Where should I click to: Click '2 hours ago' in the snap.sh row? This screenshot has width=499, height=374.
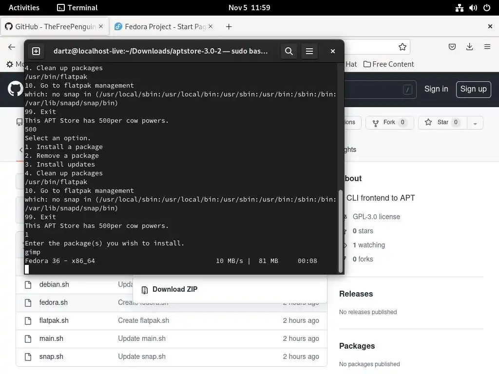(301, 357)
